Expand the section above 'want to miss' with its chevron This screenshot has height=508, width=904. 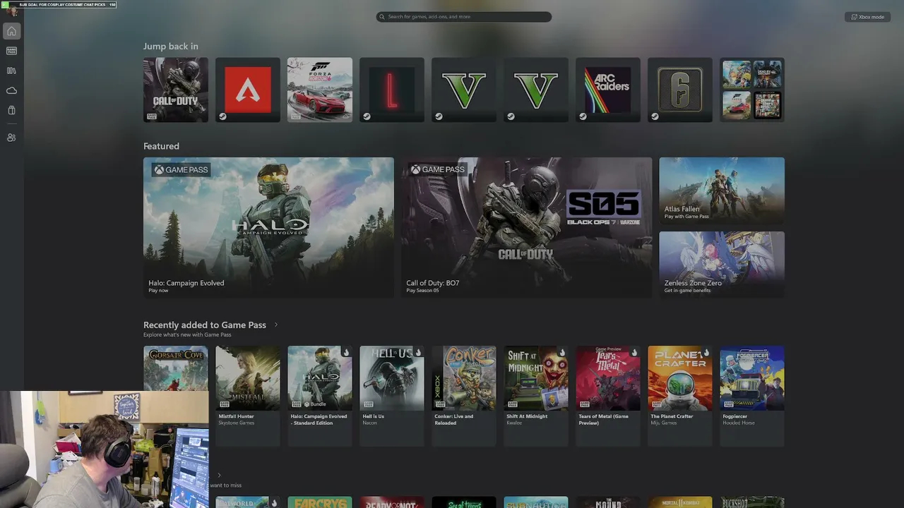pos(219,475)
